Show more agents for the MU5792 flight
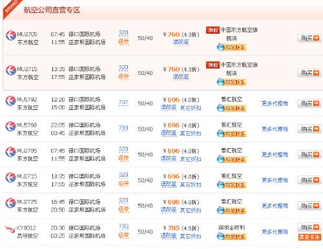 point(275,103)
